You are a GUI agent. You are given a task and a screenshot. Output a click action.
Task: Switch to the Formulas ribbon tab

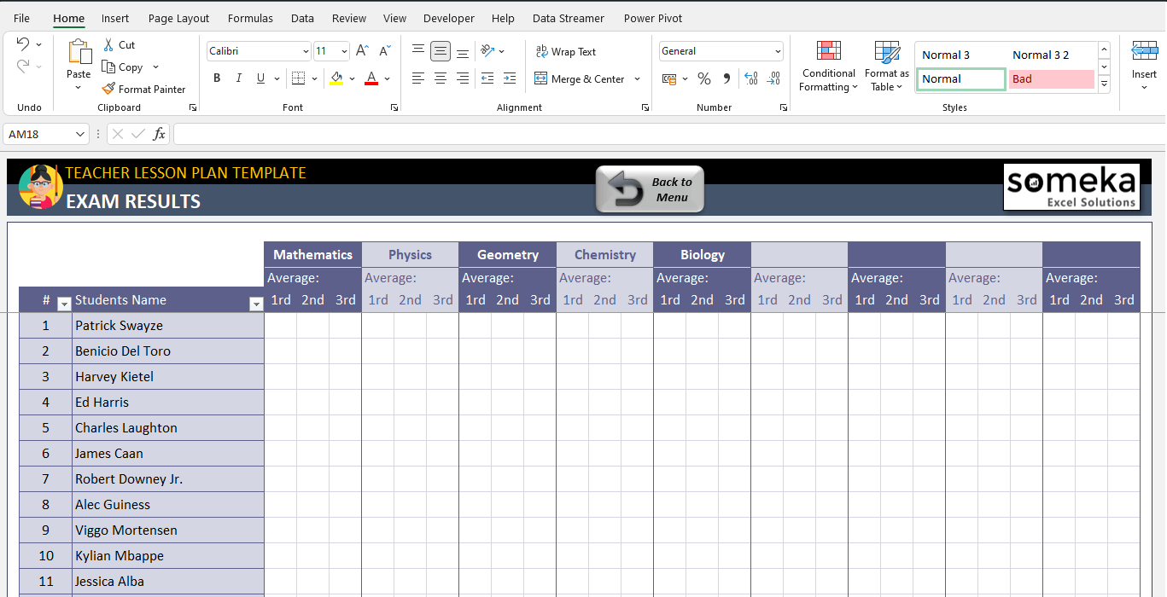250,18
